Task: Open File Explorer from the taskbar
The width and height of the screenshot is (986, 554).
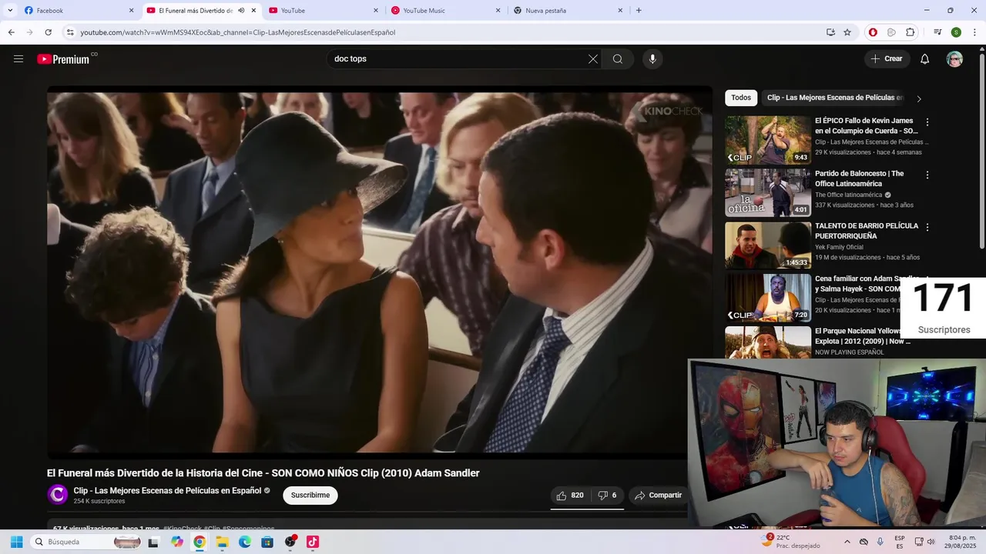Action: pos(222,542)
